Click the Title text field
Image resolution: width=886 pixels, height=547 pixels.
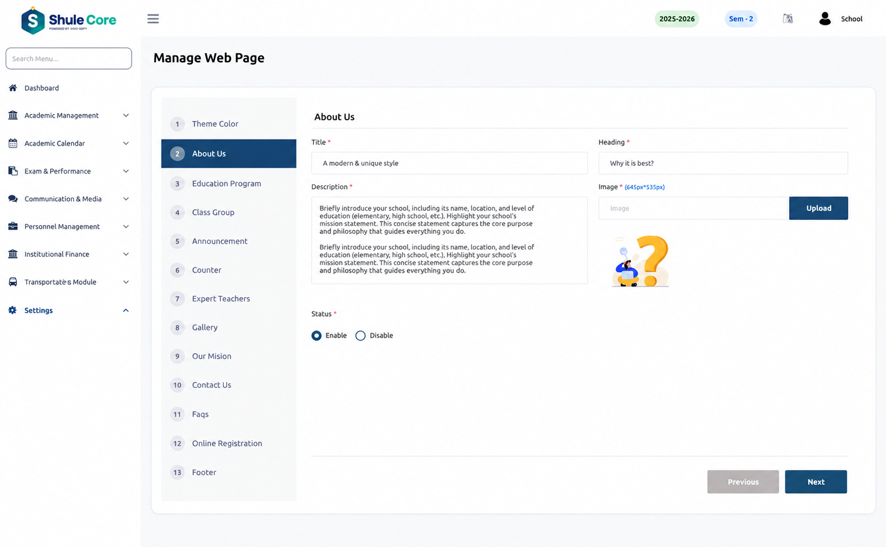pyautogui.click(x=450, y=163)
